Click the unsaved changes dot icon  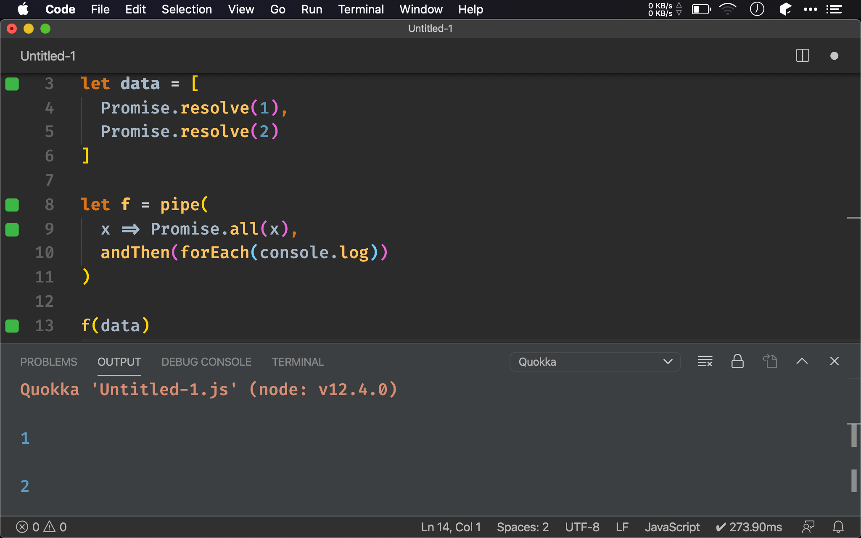coord(834,56)
